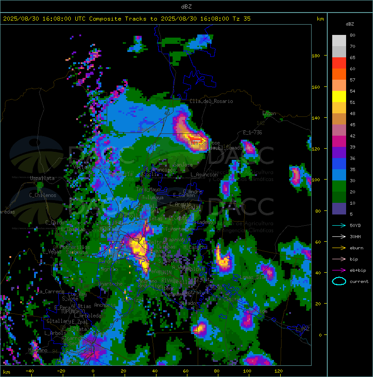Pick the bright yellow swatch in the dBZ legend

(x=339, y=96)
